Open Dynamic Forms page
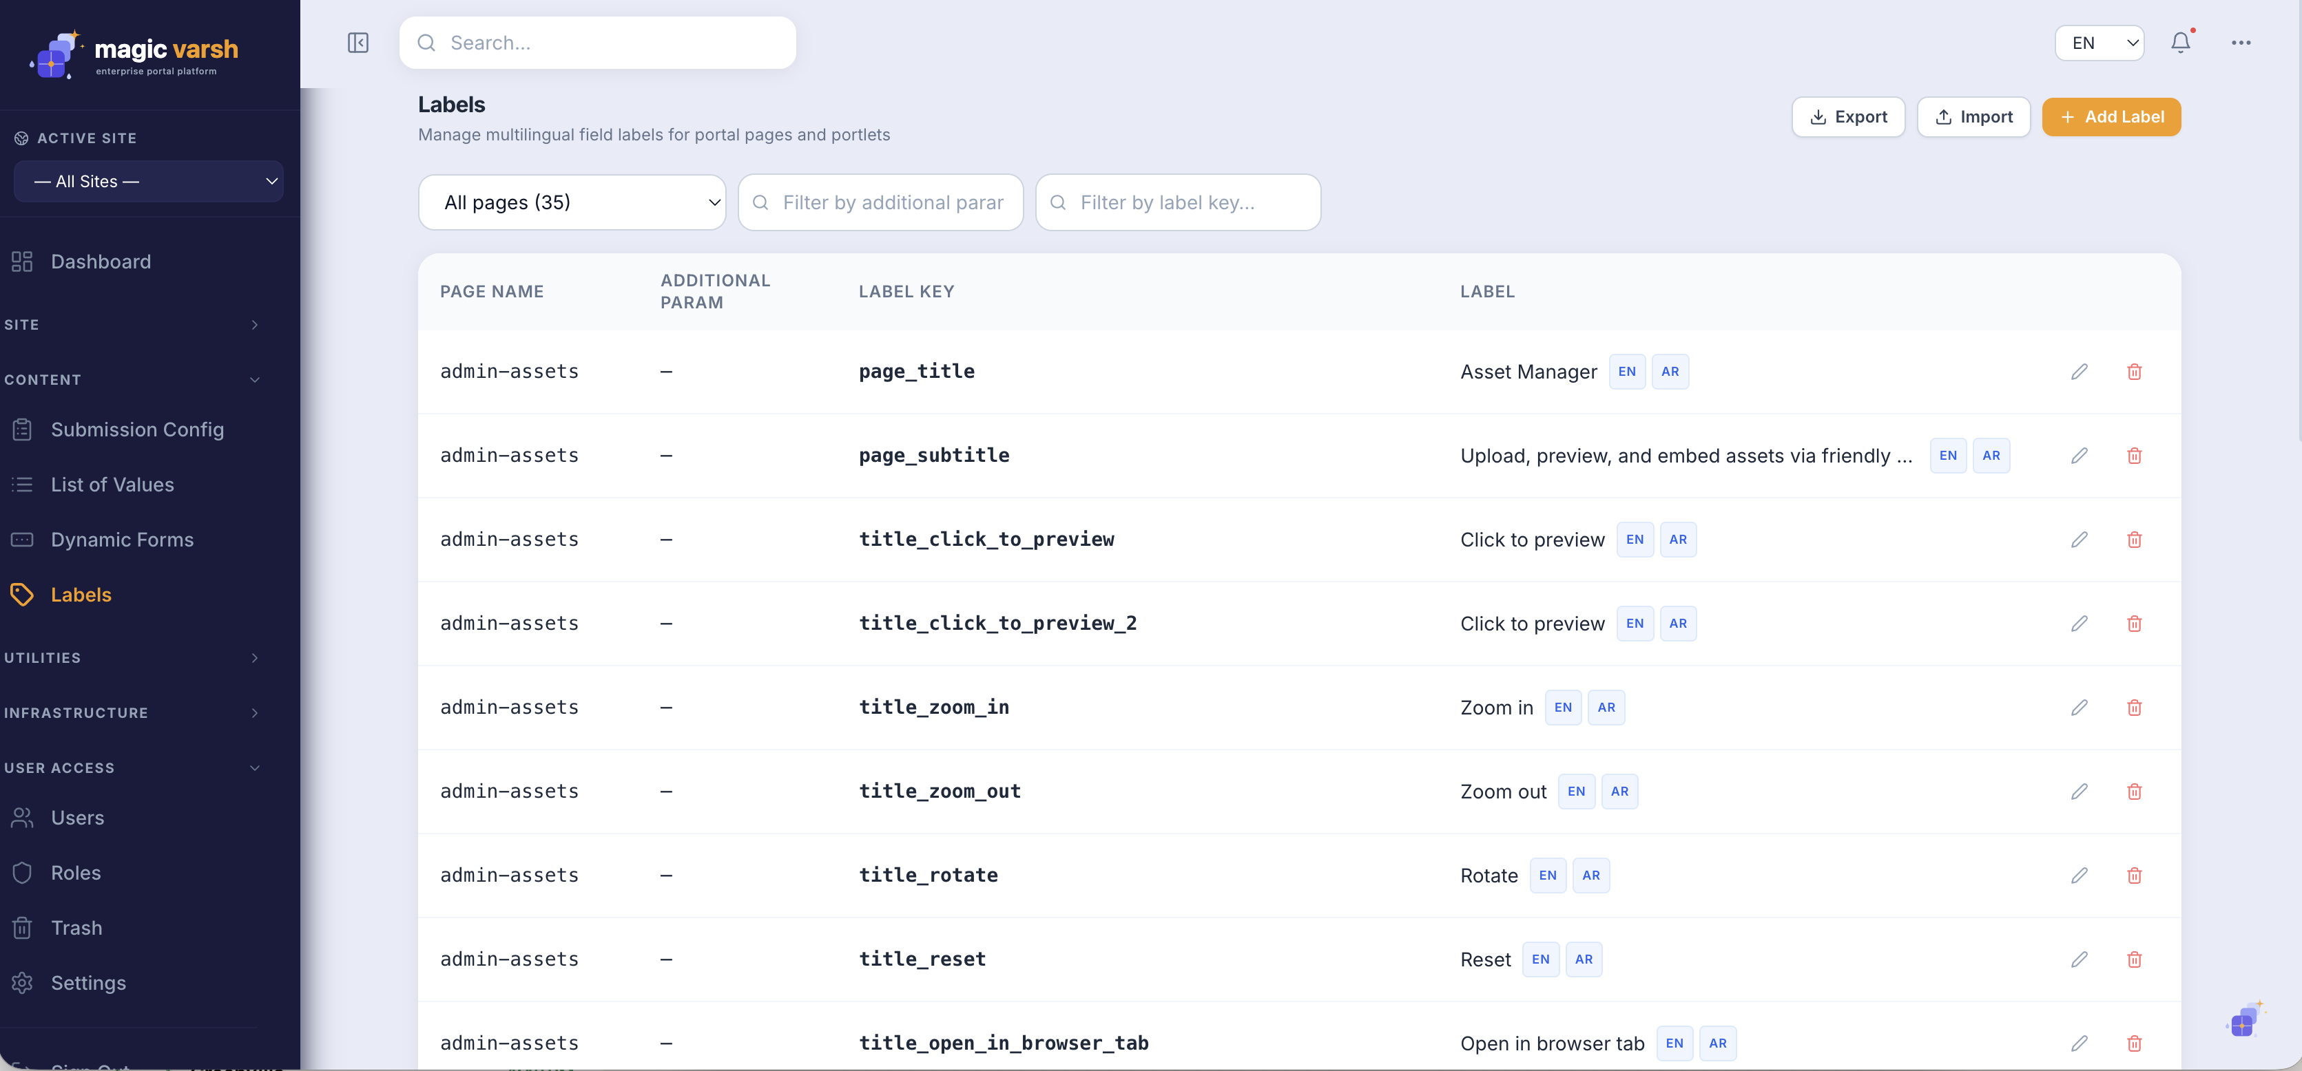This screenshot has width=2302, height=1071. tap(121, 540)
